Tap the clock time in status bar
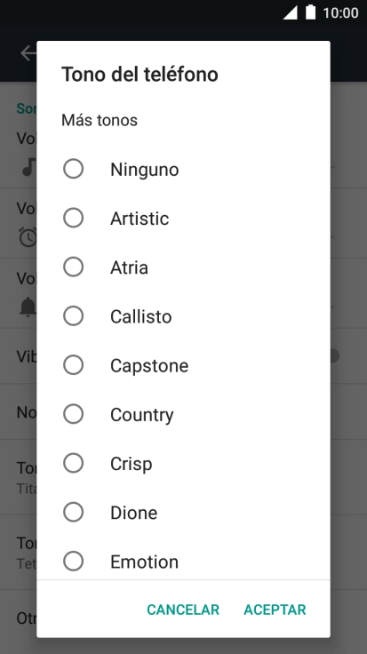Viewport: 367px width, 654px height. pyautogui.click(x=340, y=13)
